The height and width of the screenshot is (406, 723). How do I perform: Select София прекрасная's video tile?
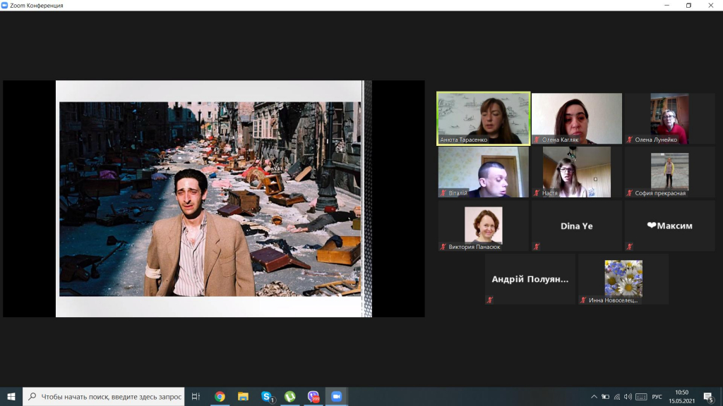coord(669,172)
